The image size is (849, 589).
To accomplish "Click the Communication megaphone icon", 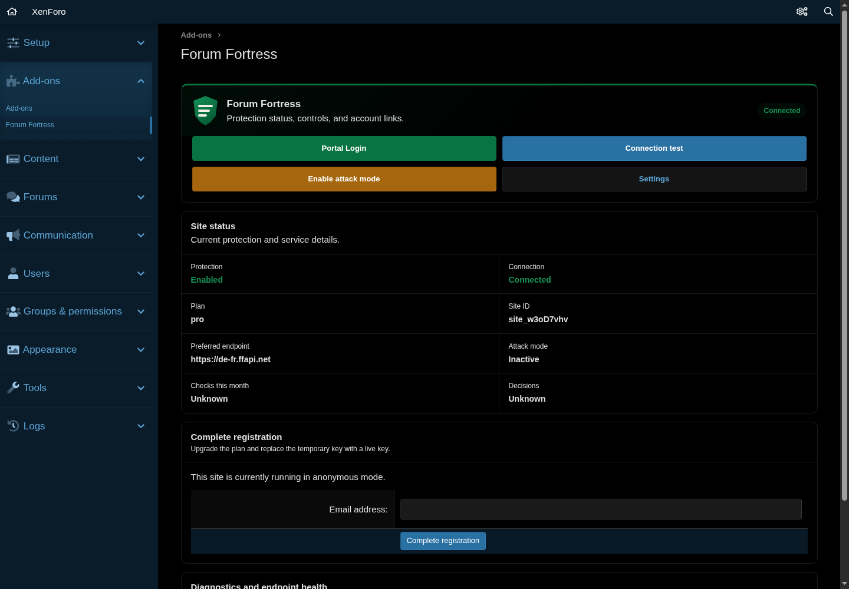I will [13, 236].
